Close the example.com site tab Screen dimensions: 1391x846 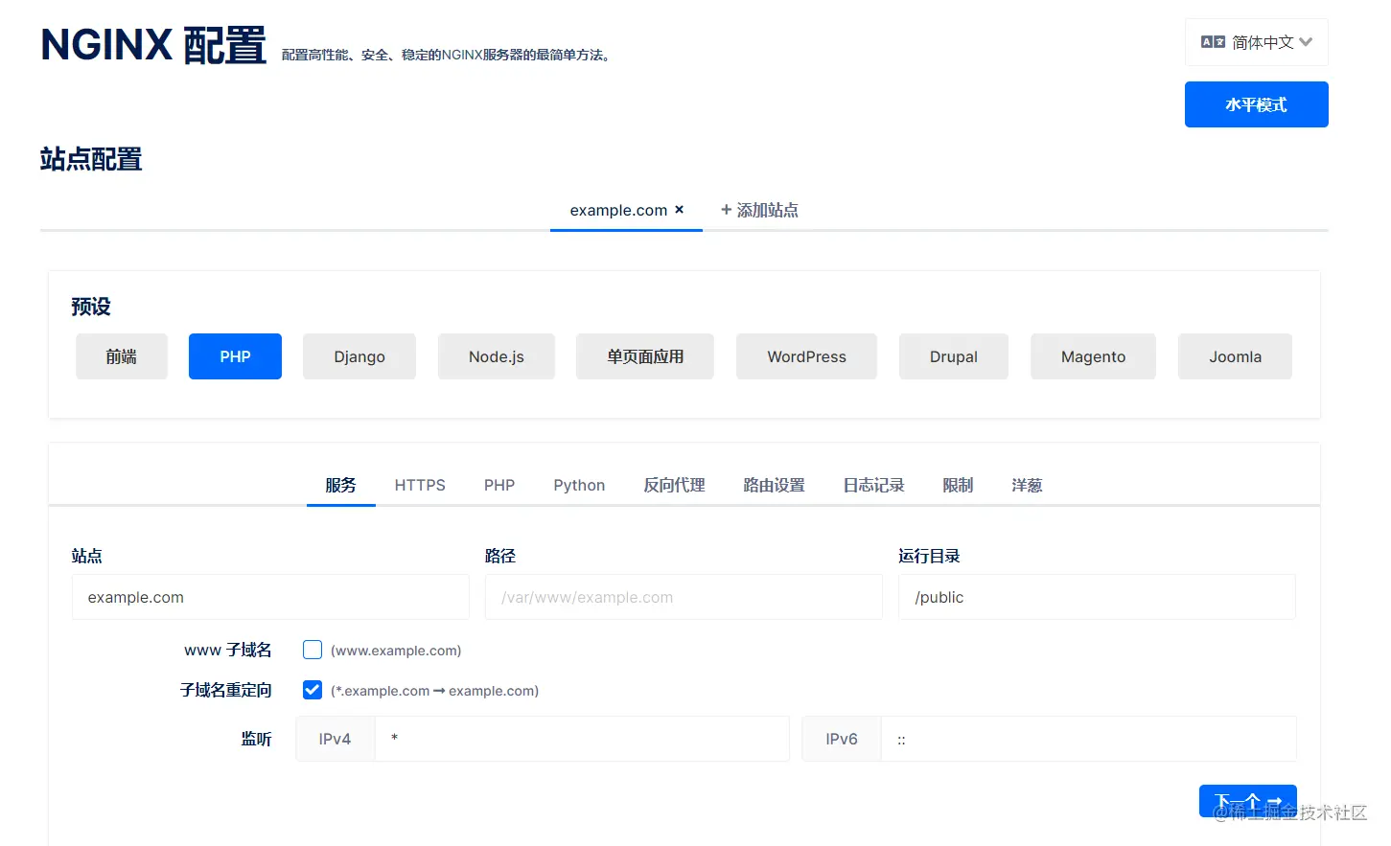coord(679,210)
